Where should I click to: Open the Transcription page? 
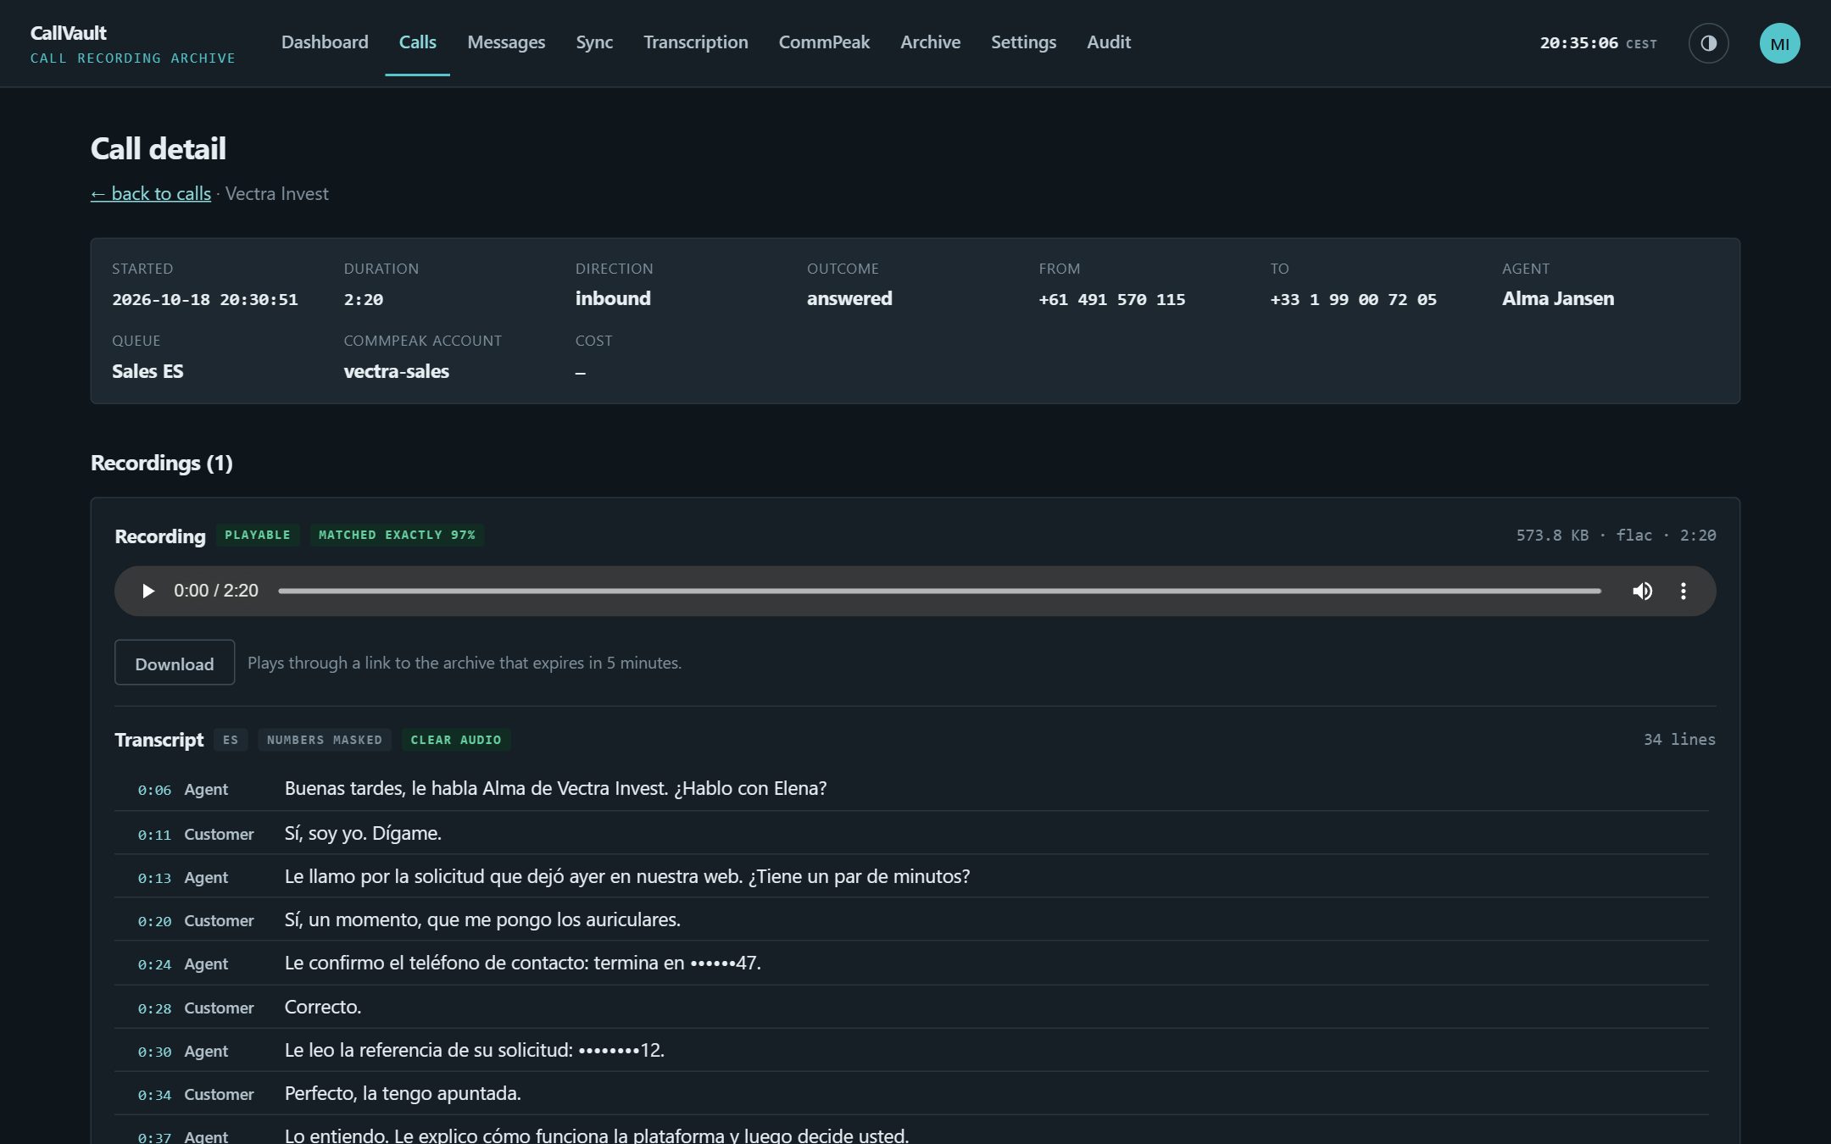click(x=696, y=42)
